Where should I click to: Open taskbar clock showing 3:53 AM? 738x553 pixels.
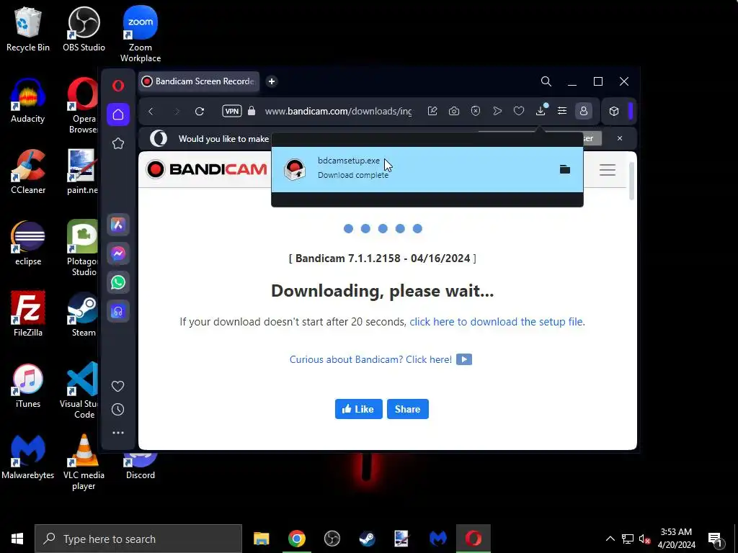[x=676, y=539]
